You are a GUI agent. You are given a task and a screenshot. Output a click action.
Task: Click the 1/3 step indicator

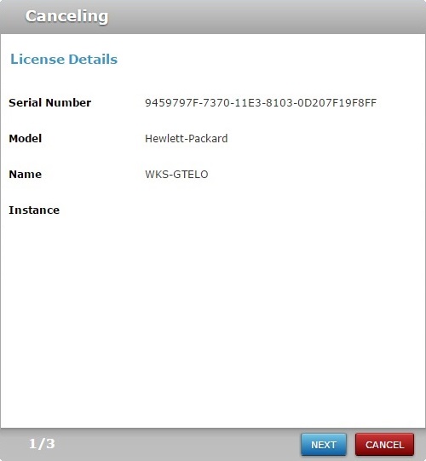click(42, 444)
